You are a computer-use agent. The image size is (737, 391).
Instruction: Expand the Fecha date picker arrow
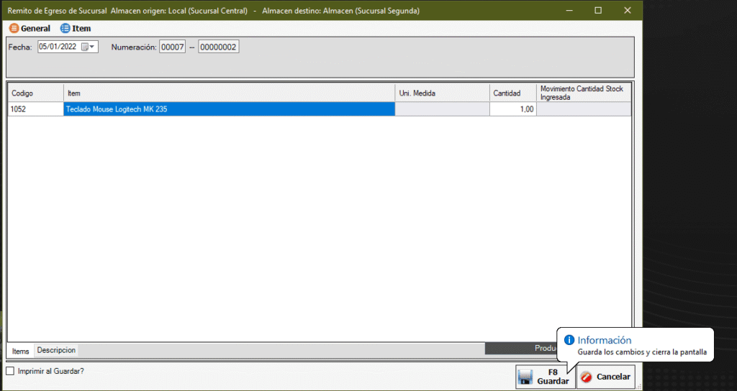93,47
